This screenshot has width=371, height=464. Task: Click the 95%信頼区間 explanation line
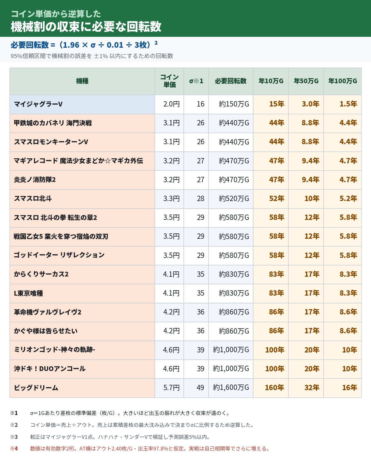click(92, 56)
